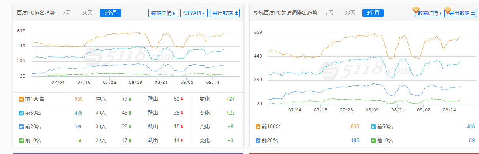Click the 59 value in 整域百度PC关键词排名趋势 panel
Viewport: 479px width, 154px height.
coord(472,140)
